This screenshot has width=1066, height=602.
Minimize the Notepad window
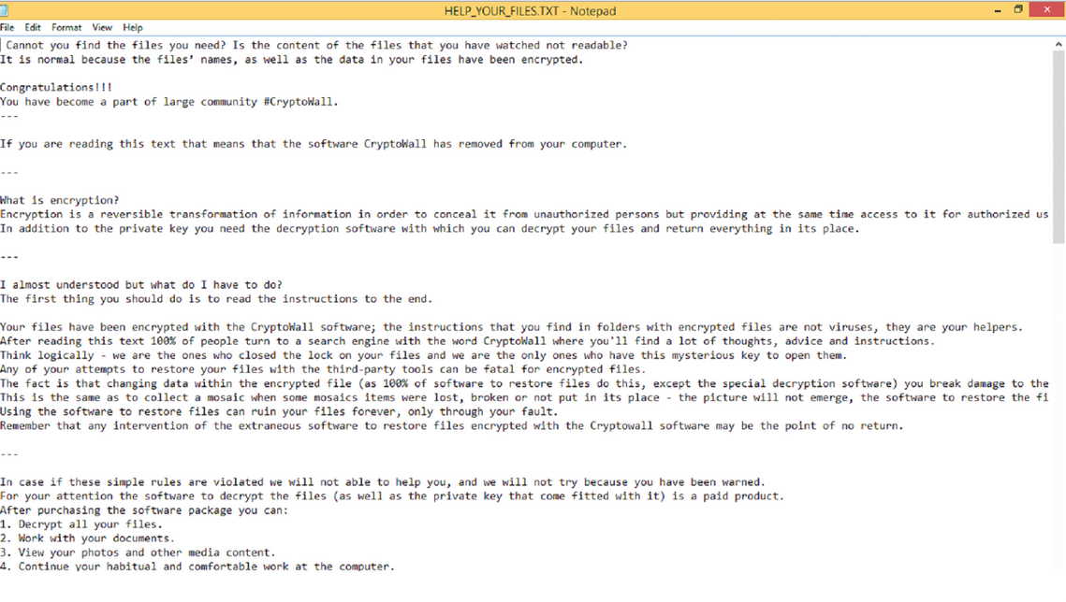(x=998, y=10)
